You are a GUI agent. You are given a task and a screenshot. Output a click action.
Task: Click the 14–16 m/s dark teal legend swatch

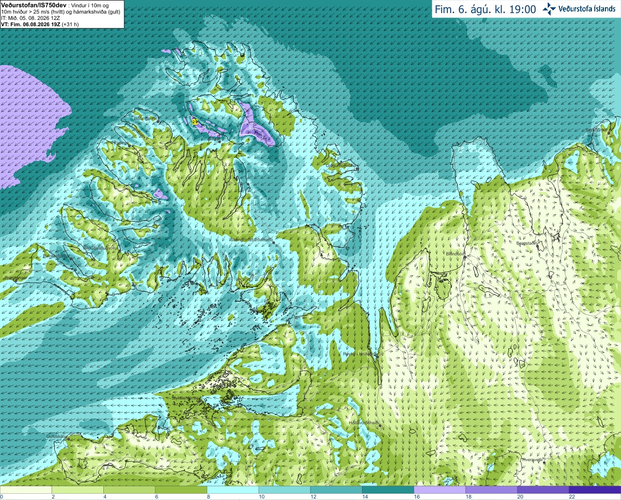point(388,490)
